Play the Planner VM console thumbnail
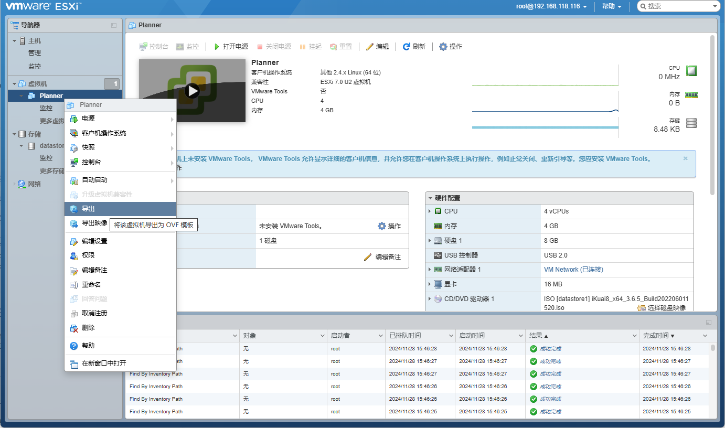Viewport: 725px width, 428px height. click(x=193, y=91)
